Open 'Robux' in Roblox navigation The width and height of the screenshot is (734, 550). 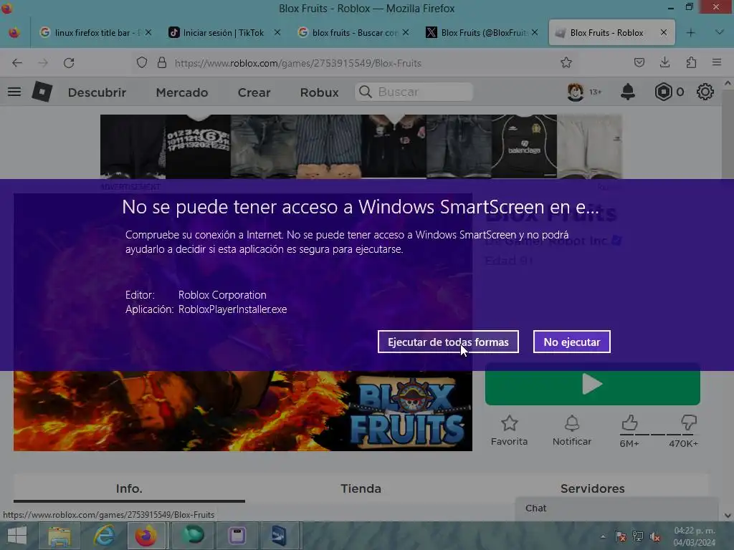pyautogui.click(x=319, y=92)
